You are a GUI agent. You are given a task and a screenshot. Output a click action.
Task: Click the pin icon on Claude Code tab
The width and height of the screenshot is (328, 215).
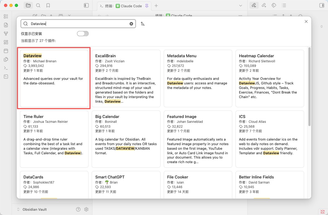(147, 6)
